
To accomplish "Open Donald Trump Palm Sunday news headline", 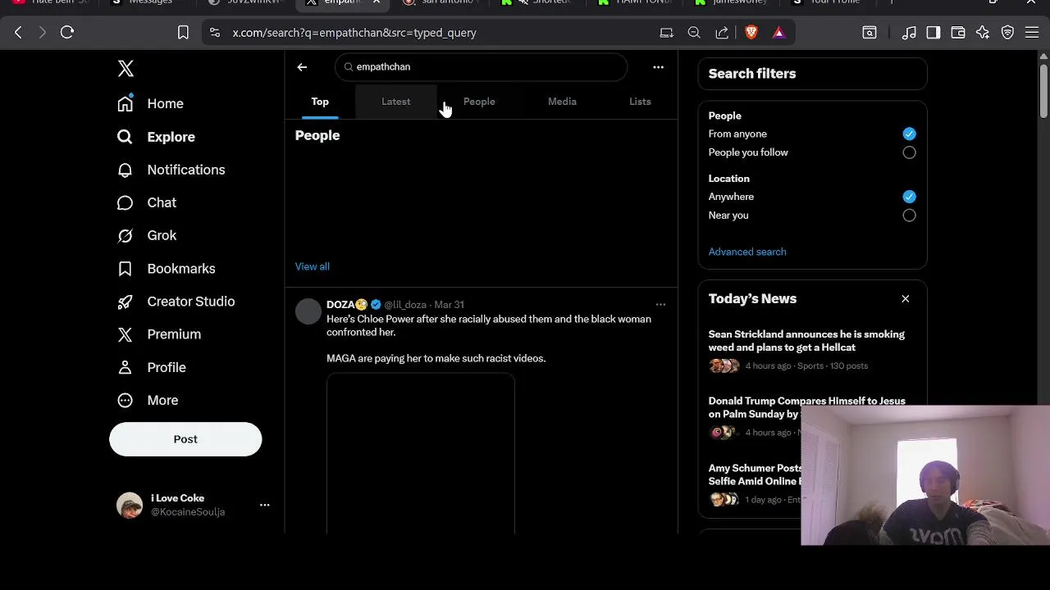I will coord(807,408).
